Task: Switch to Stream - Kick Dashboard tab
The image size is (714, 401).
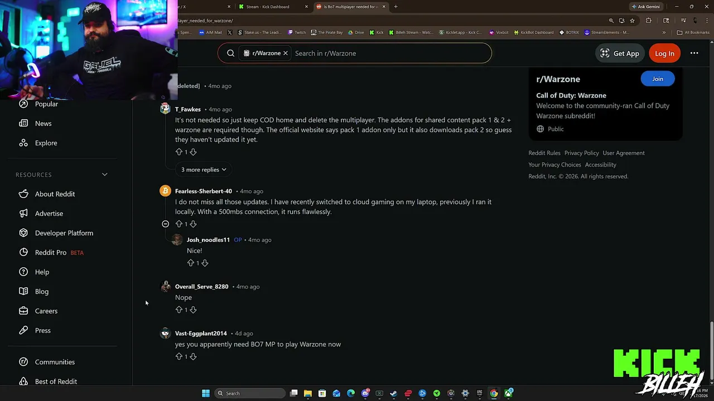Action: (x=272, y=7)
